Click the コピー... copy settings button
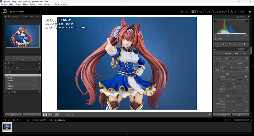Viewport: 254px width, 136px height. (x=13, y=115)
